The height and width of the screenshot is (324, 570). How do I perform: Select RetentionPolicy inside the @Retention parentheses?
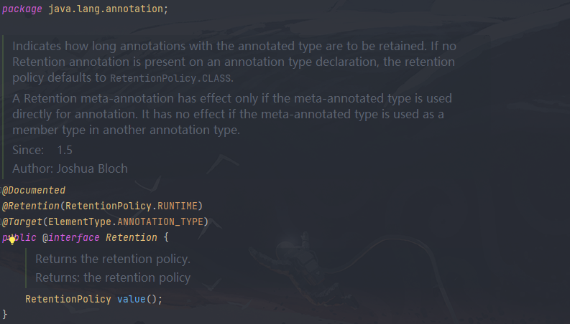pos(109,206)
